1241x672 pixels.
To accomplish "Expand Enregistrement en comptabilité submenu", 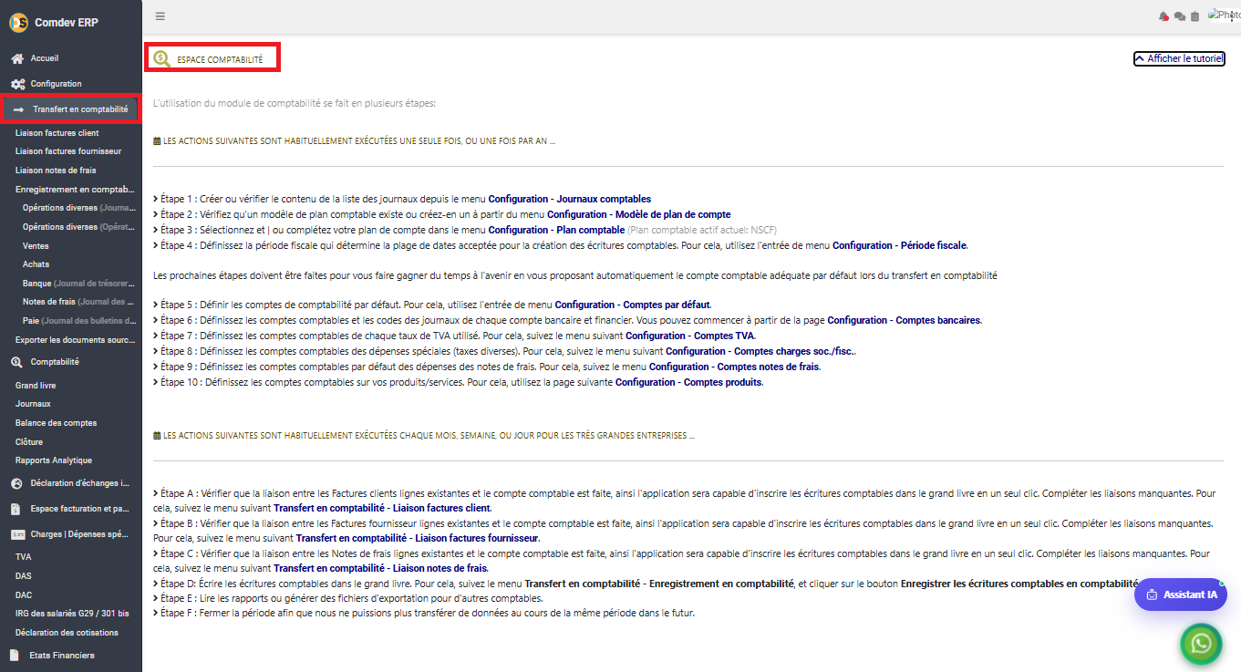I will click(76, 190).
